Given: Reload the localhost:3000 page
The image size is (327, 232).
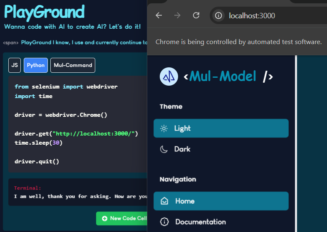Looking at the screenshot, I should [196, 15].
